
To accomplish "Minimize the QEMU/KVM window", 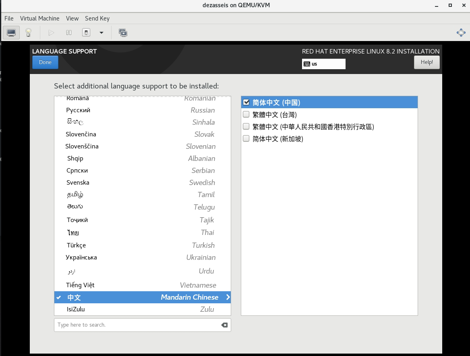I will [x=437, y=5].
